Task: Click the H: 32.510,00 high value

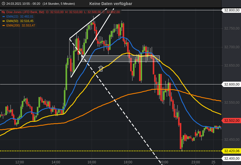Action: click(74, 12)
